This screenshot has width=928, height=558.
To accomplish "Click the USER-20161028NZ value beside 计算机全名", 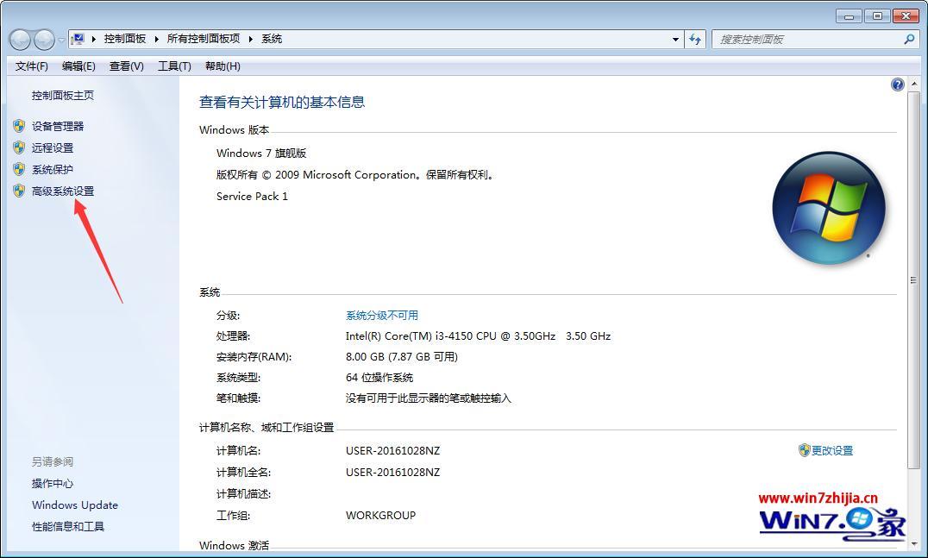I will click(x=393, y=473).
